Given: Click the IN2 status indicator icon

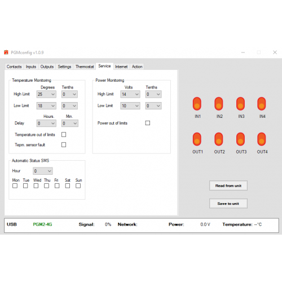Looking at the screenshot, I should click(219, 104).
